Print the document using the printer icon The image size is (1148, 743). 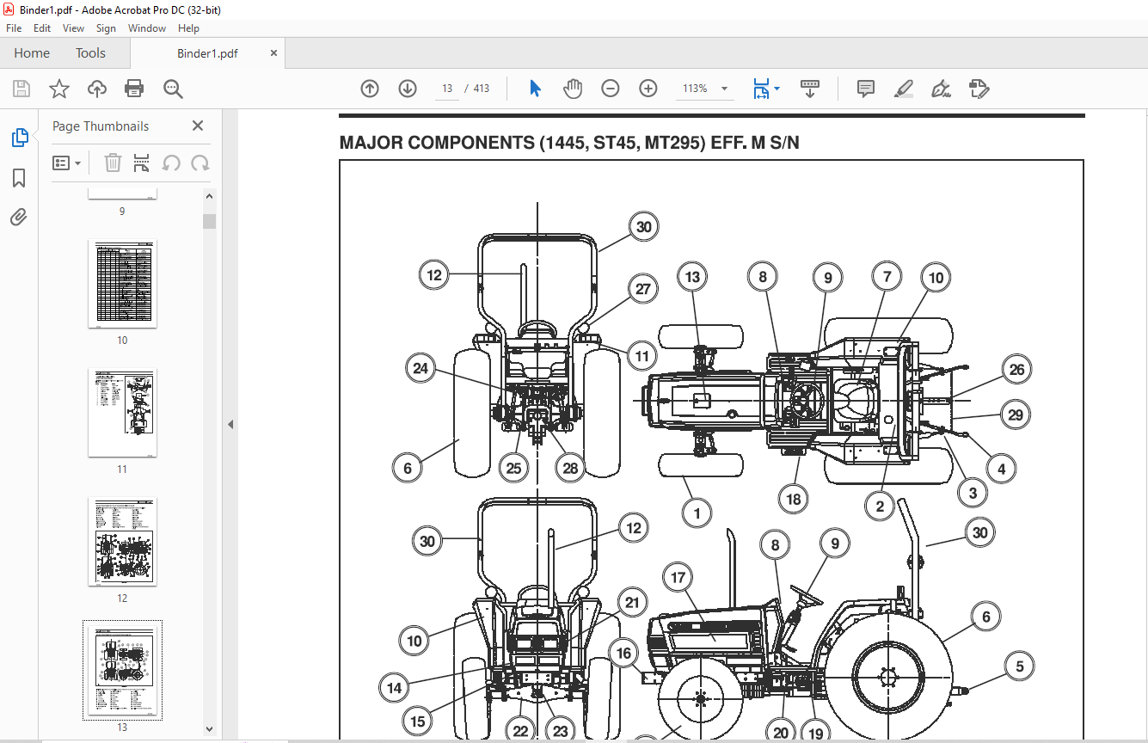(134, 89)
